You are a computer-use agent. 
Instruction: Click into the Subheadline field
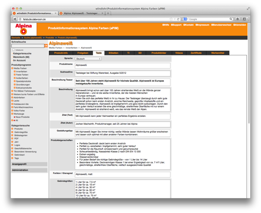pos(123,73)
